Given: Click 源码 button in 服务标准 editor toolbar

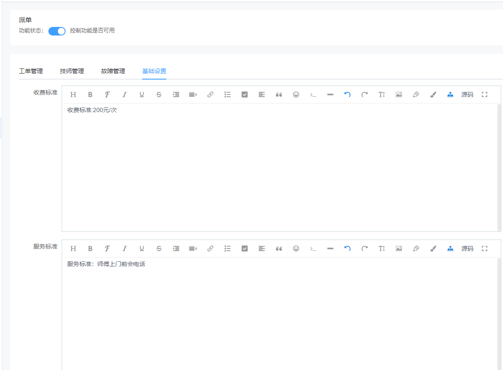Looking at the screenshot, I should [x=467, y=249].
